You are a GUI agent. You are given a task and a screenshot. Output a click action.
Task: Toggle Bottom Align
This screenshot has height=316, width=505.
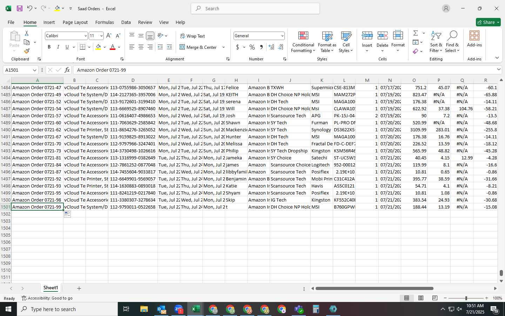point(150,36)
